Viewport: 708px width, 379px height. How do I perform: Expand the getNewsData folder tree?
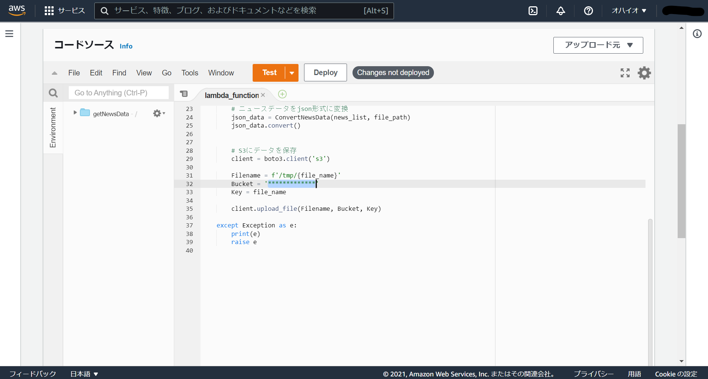75,113
